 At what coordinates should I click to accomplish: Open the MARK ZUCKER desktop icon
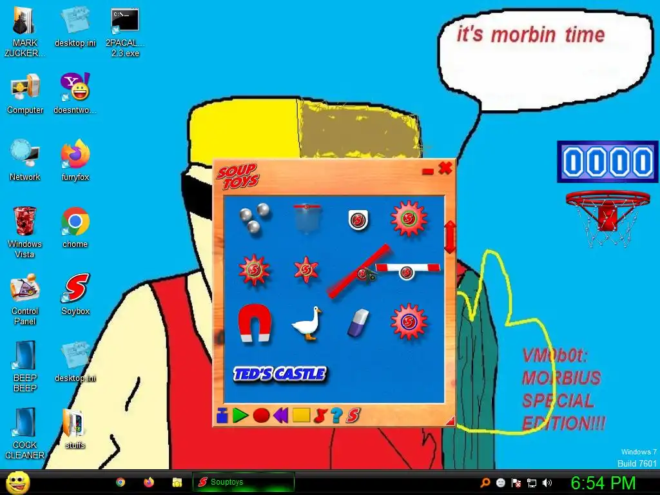pyautogui.click(x=24, y=32)
